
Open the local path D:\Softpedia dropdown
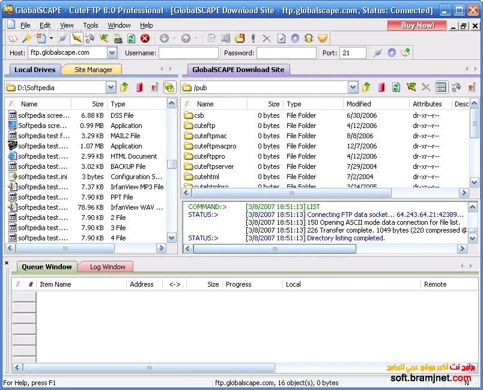pos(111,88)
